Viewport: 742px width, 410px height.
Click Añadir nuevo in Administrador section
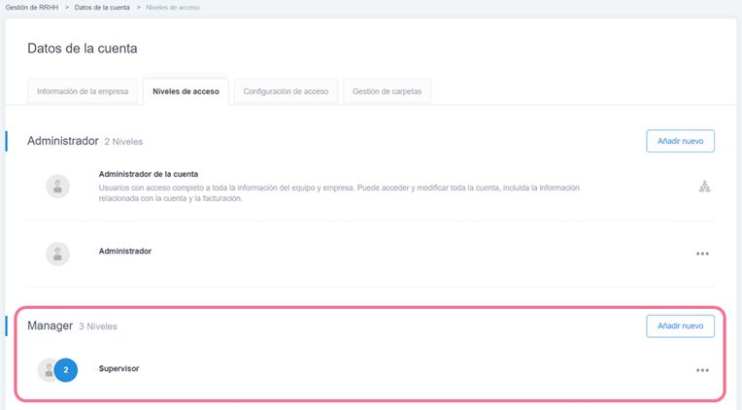[x=680, y=141]
